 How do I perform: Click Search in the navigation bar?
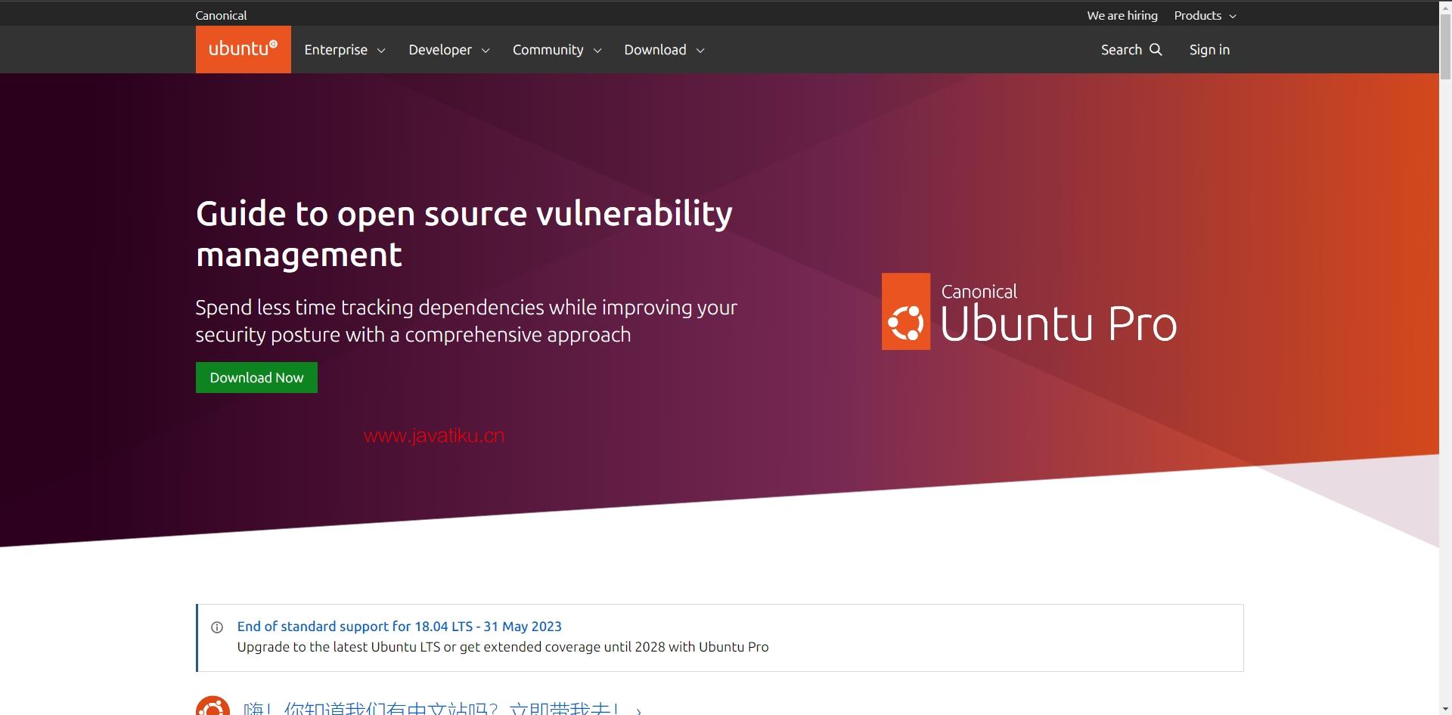coord(1131,50)
